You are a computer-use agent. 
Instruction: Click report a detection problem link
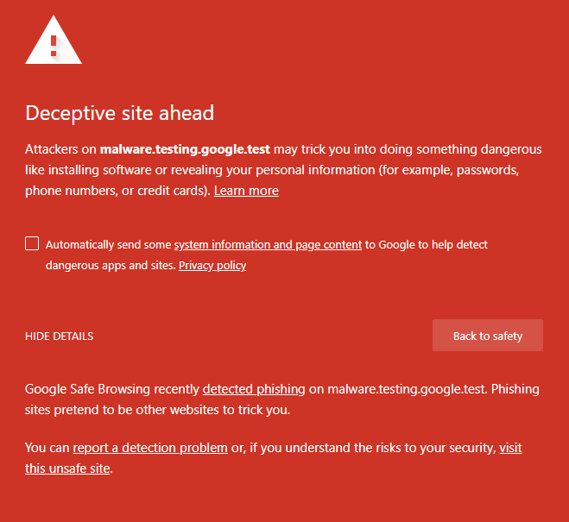150,448
